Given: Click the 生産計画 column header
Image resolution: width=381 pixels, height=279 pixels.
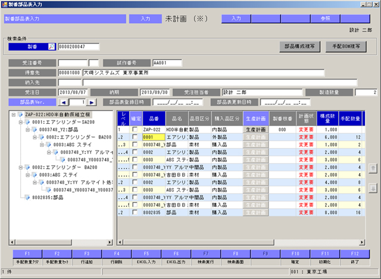Looking at the screenshot, I should coord(255,118).
